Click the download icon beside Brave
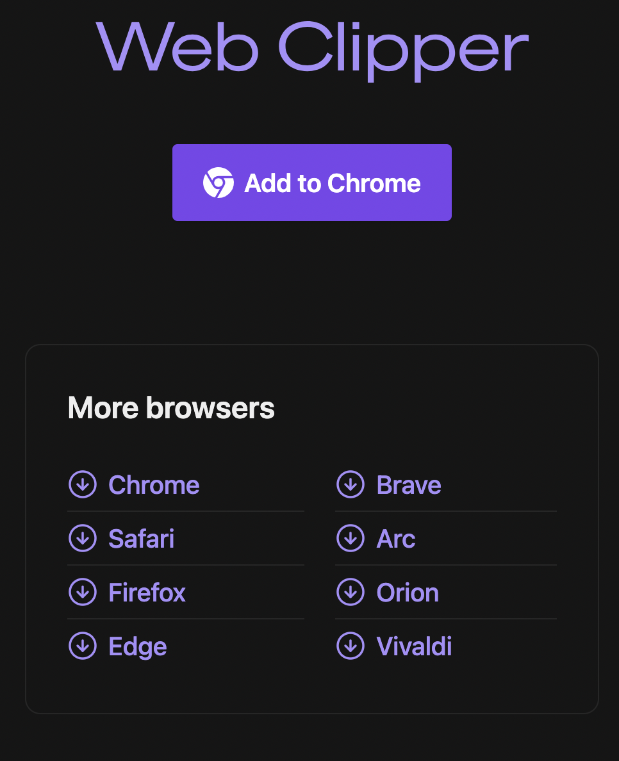This screenshot has width=619, height=761. 351,485
